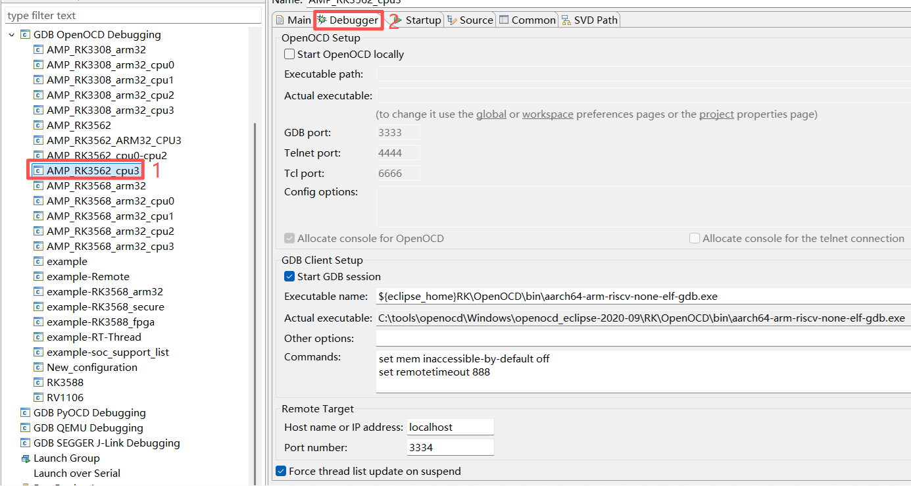The image size is (911, 486).
Task: Collapse the GDB OpenOCD Debugging tree node
Action: point(12,35)
